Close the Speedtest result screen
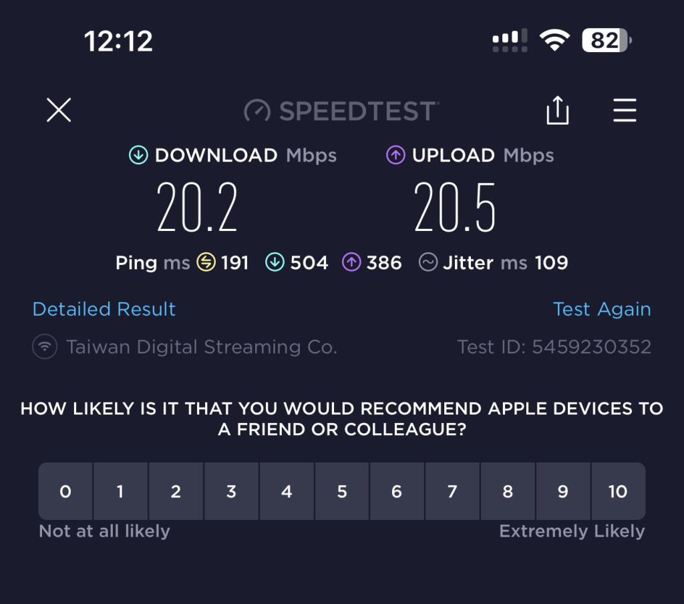 coord(59,110)
